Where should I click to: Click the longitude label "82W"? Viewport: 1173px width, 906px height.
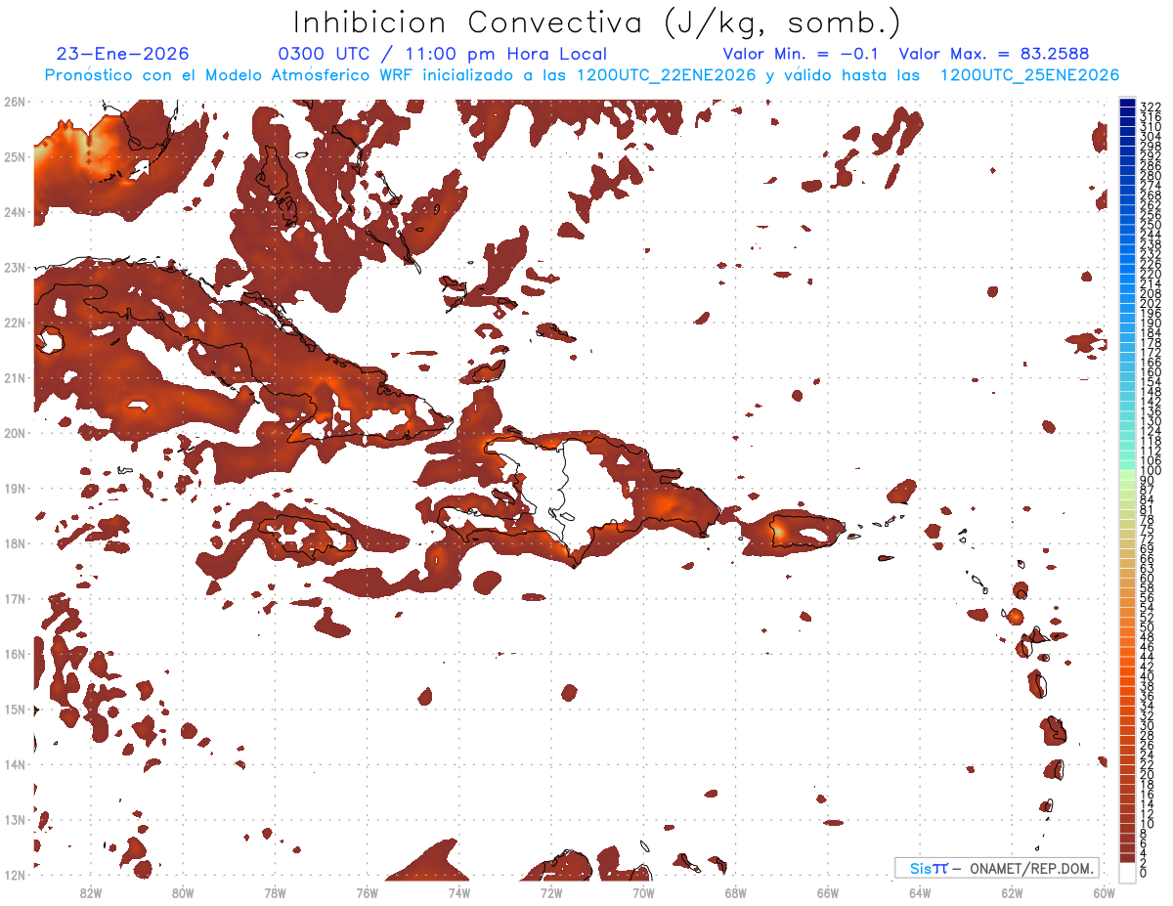point(90,892)
